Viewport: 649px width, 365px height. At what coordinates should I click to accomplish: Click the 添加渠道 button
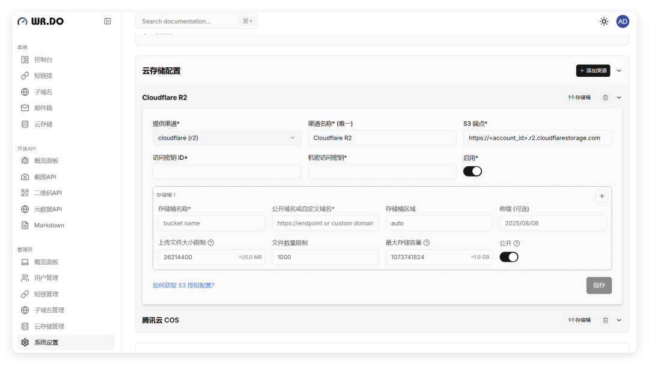pyautogui.click(x=593, y=71)
